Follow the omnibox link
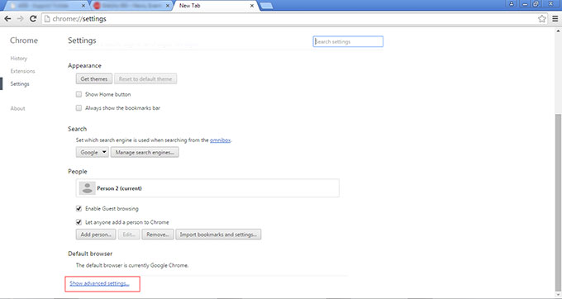 tap(220, 140)
